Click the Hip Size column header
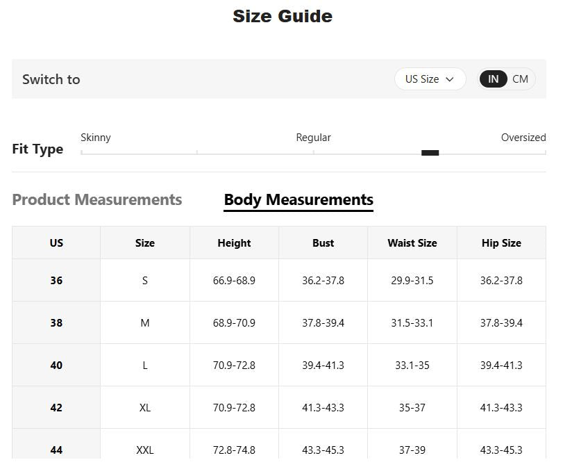 [x=501, y=243]
